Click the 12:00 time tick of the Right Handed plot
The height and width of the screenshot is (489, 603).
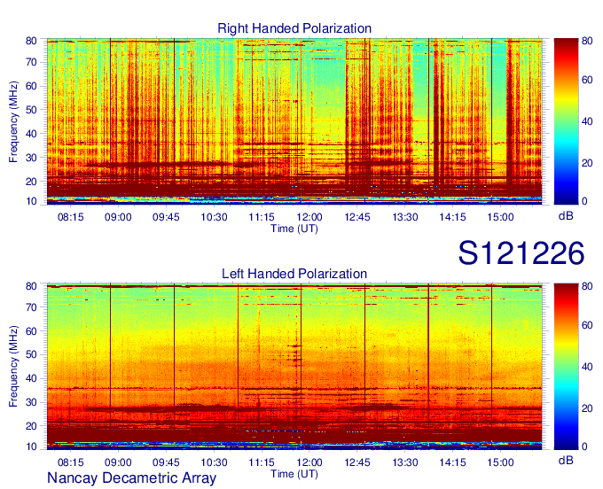(x=309, y=217)
